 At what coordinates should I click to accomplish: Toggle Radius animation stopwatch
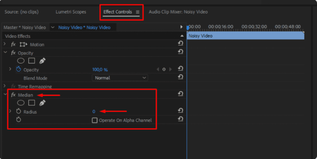click(x=18, y=111)
